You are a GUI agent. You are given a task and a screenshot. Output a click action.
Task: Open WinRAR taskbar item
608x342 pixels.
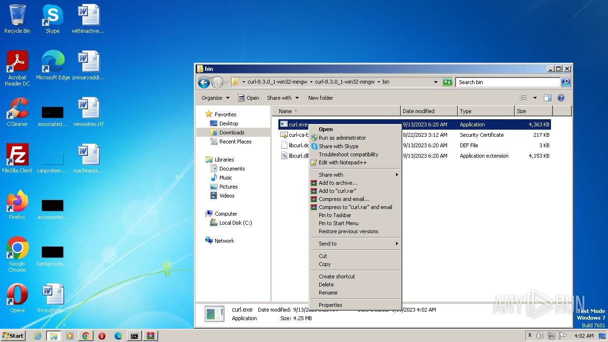[x=151, y=336]
